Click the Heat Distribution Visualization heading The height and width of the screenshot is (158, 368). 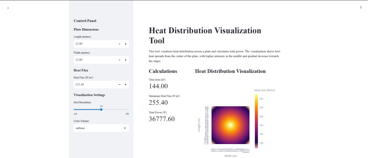[230, 71]
